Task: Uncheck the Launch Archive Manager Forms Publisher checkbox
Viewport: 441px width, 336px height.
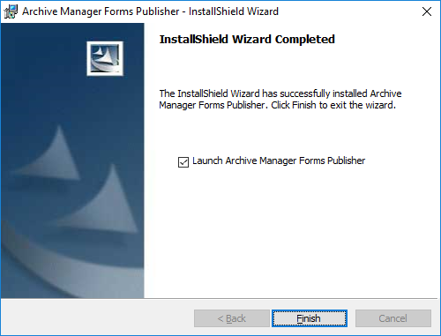Action: coord(183,162)
